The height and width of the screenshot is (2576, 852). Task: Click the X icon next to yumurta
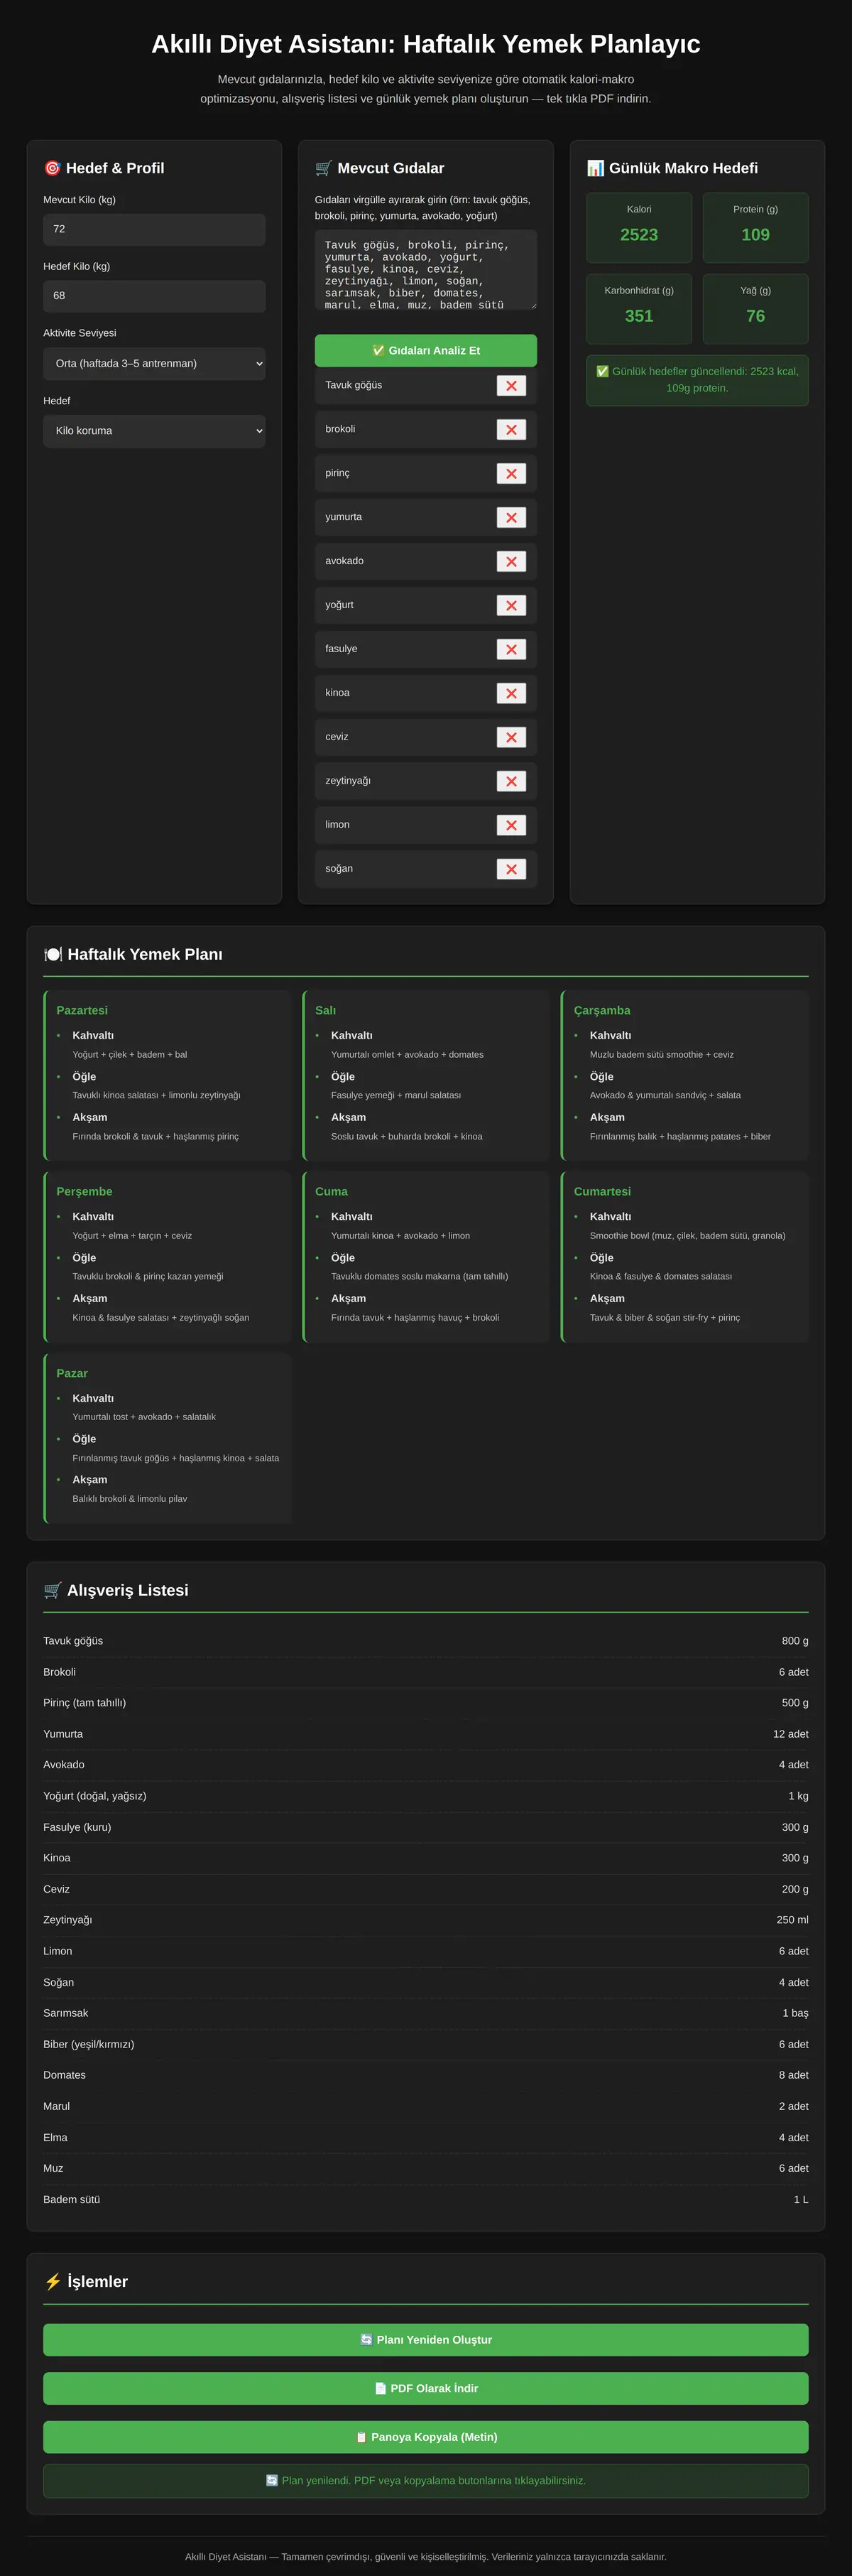coord(510,518)
